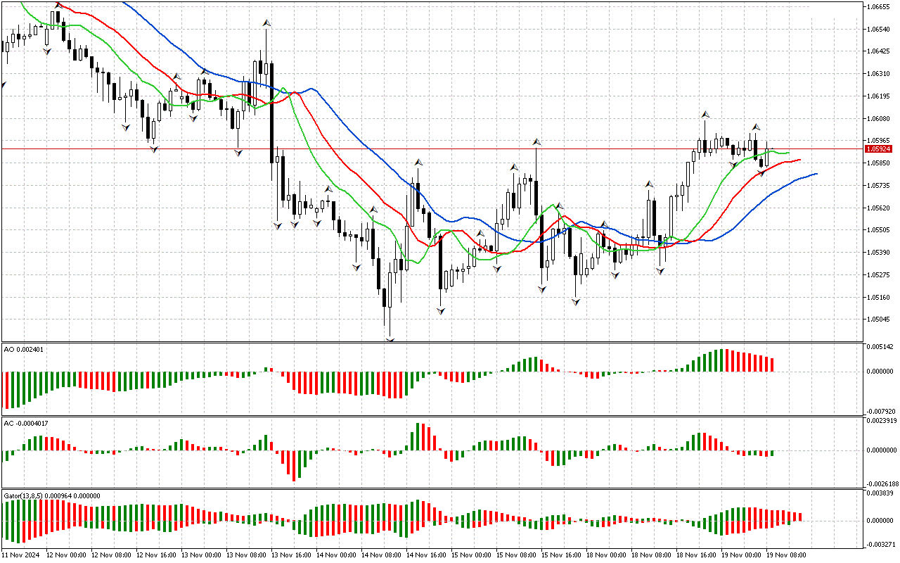This screenshot has width=900, height=563.
Task: Click price level 1.06080 on the axis
Action: click(x=880, y=118)
